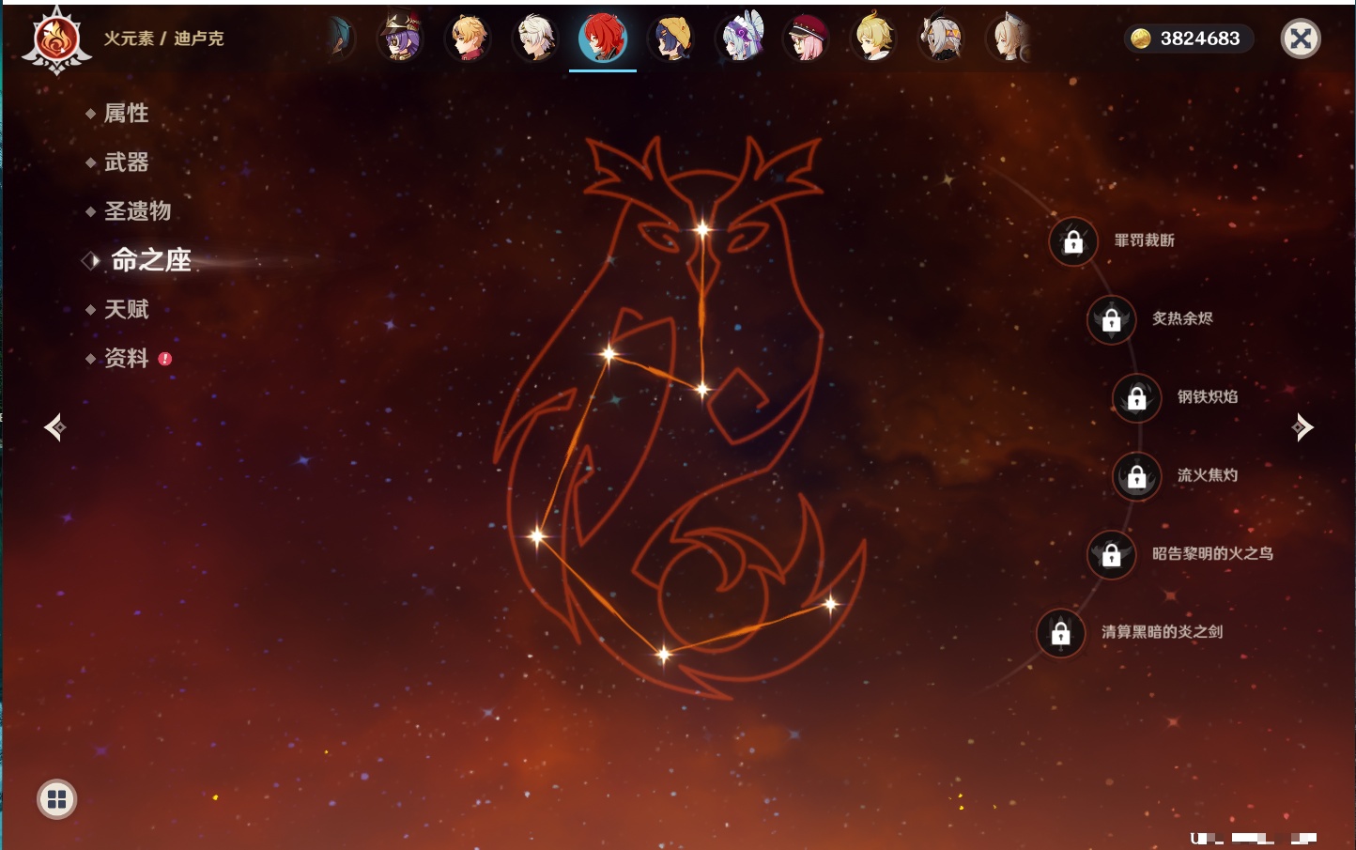Viewport: 1356px width, 850px height.
Task: Click the lock icon for 清算黑暗的炎之剑
Action: pos(1060,633)
